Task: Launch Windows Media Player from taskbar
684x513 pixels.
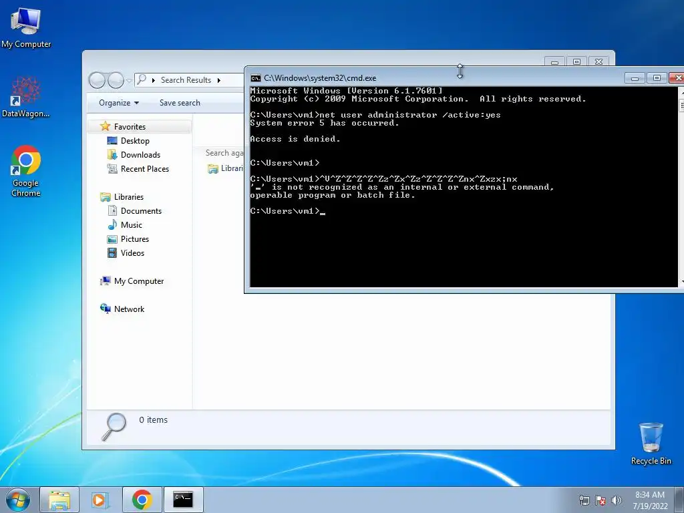Action: (100, 500)
